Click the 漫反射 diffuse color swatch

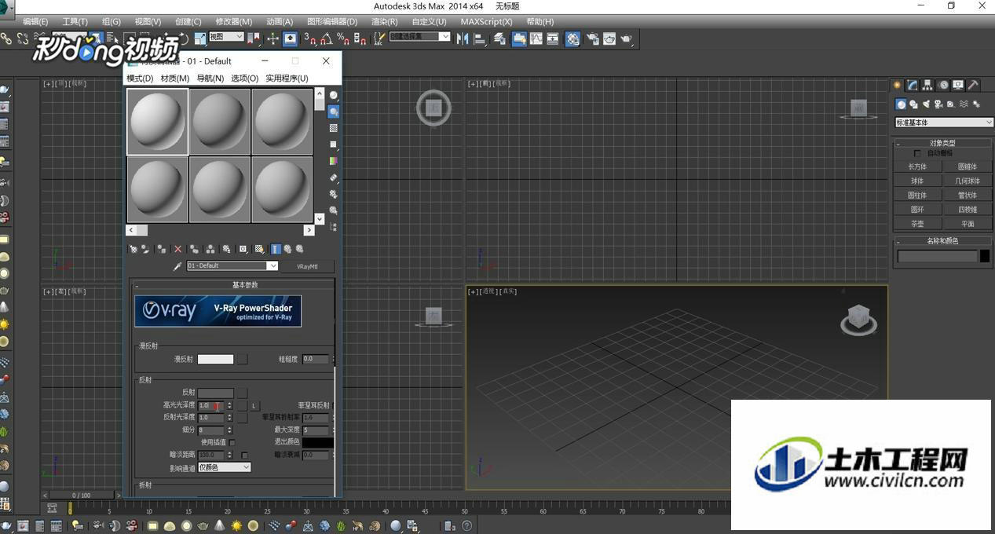tap(215, 359)
